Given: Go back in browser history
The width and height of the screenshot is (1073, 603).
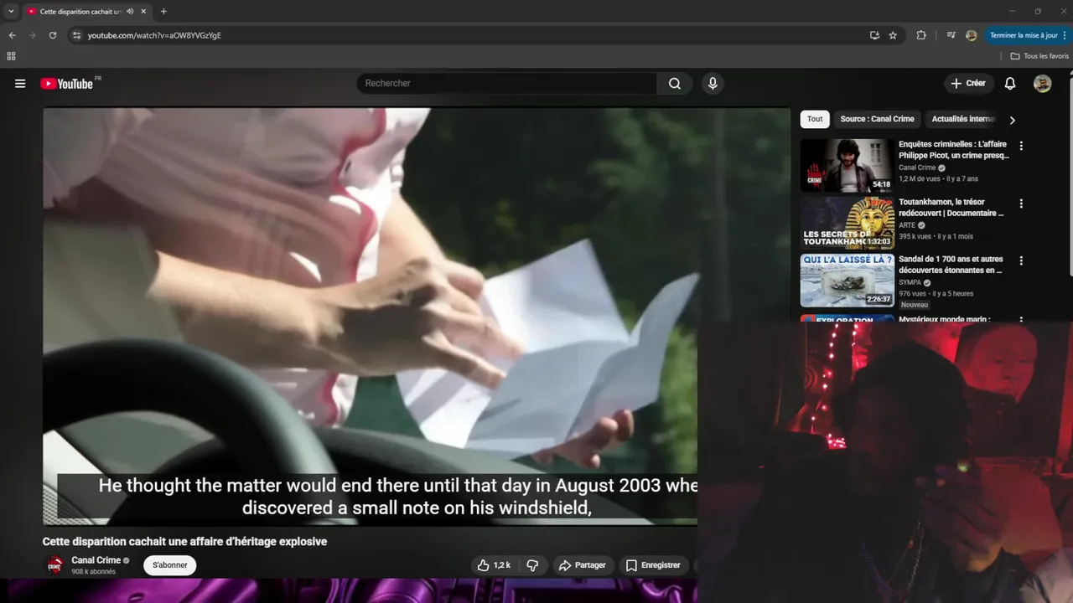Looking at the screenshot, I should (x=12, y=35).
